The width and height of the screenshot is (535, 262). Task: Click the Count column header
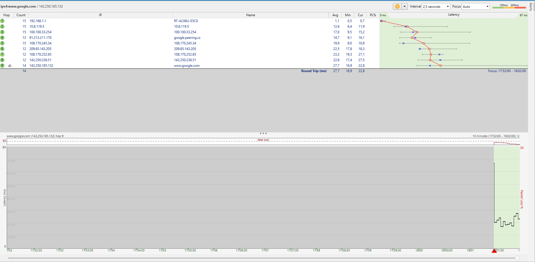[x=21, y=15]
